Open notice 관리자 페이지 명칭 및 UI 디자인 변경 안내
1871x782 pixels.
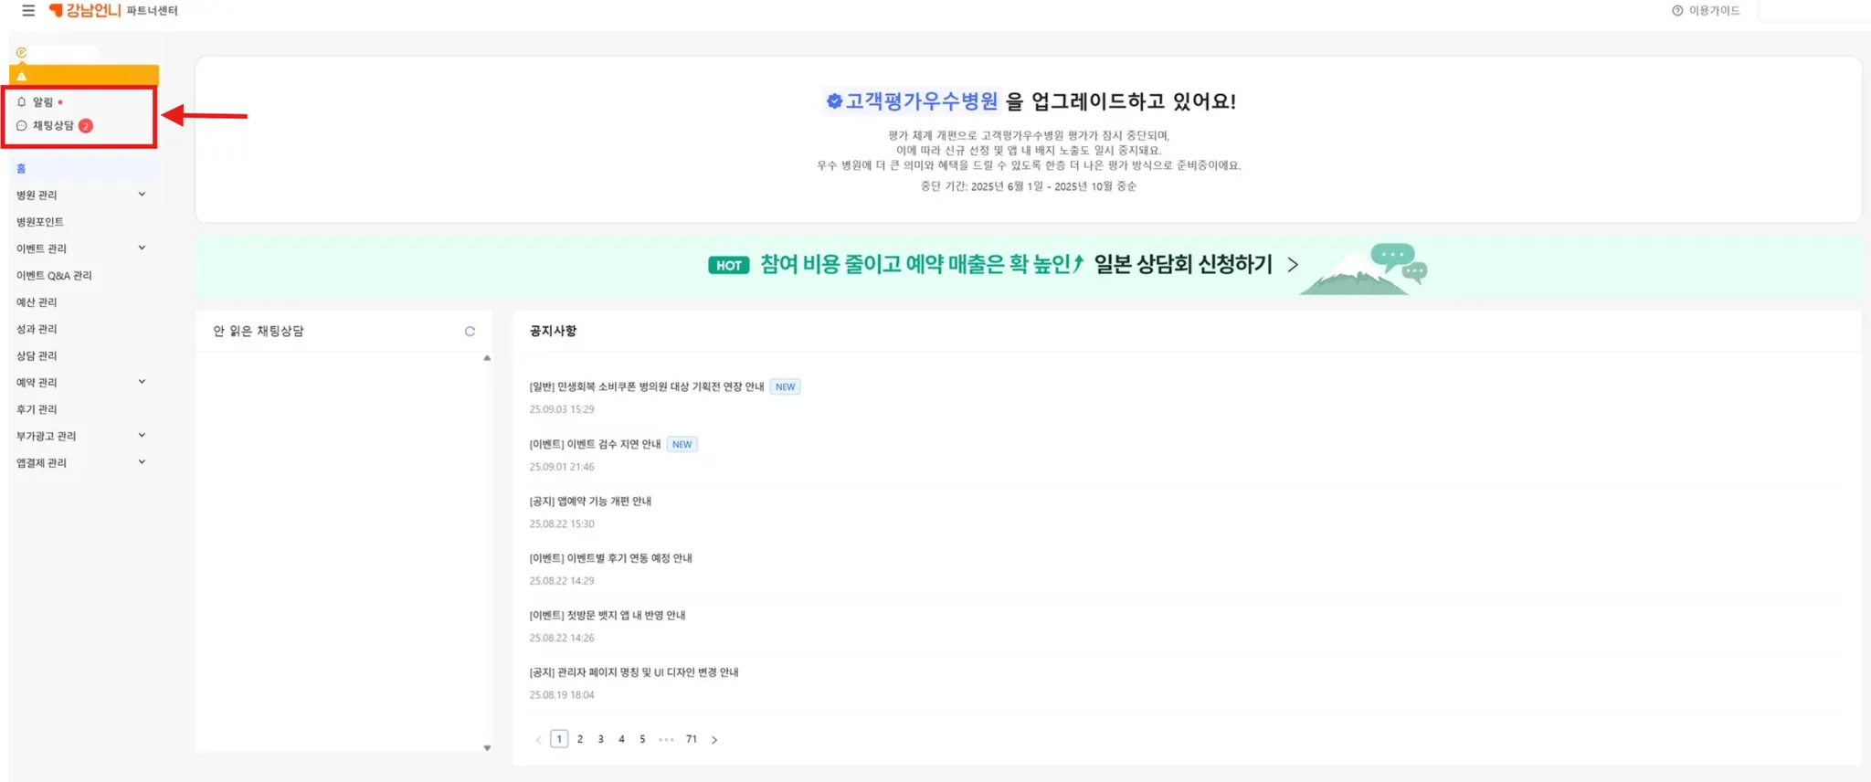(634, 672)
